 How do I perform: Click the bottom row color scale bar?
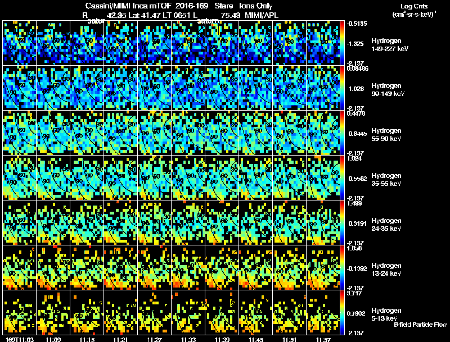(x=342, y=313)
